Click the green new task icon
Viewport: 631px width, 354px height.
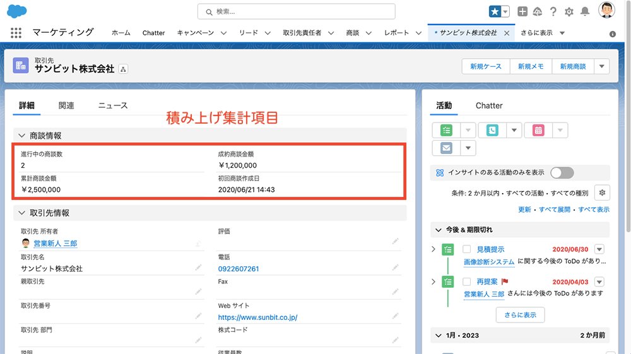(446, 131)
